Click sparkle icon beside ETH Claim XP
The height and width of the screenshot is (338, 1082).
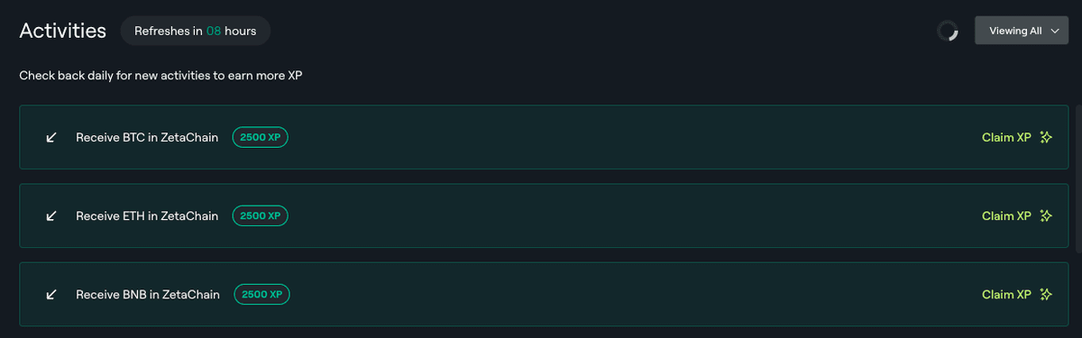point(1046,216)
